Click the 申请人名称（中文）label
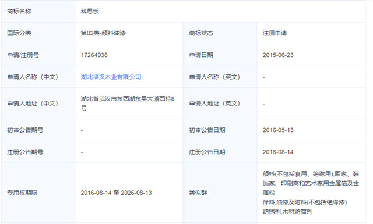The width and height of the screenshot is (373, 224). pos(33,77)
